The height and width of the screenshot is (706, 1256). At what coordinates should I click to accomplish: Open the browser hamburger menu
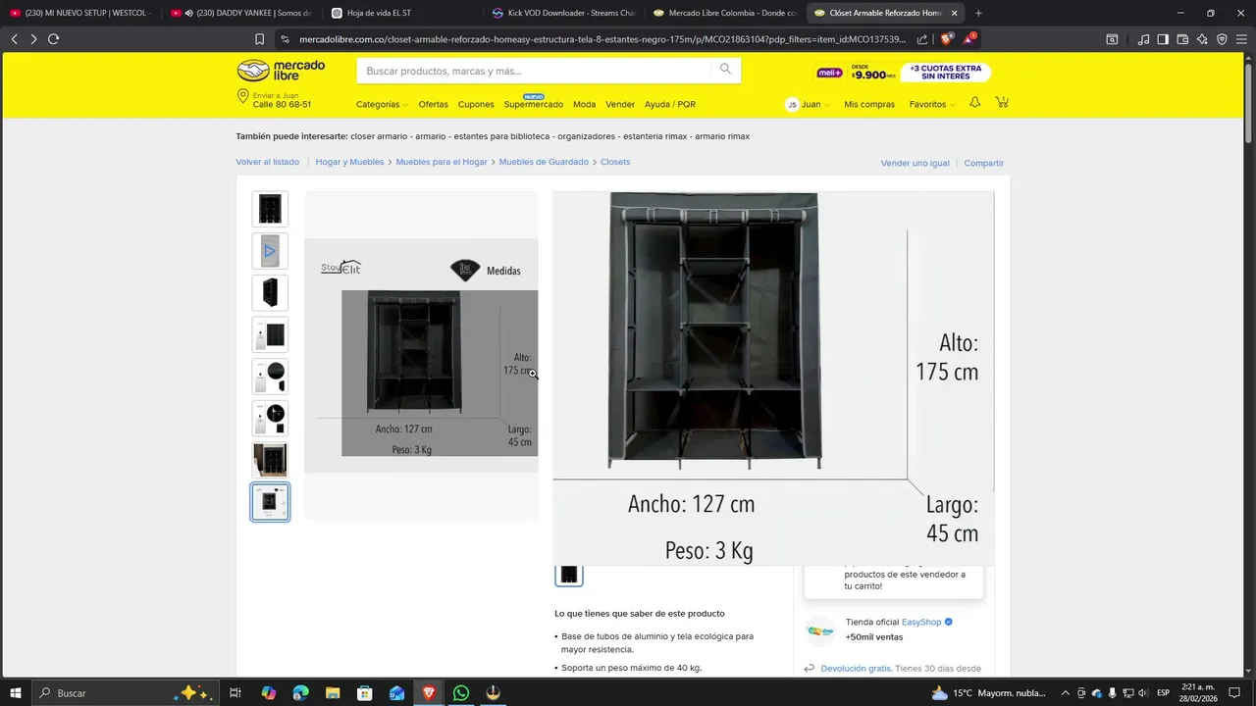click(x=1241, y=39)
